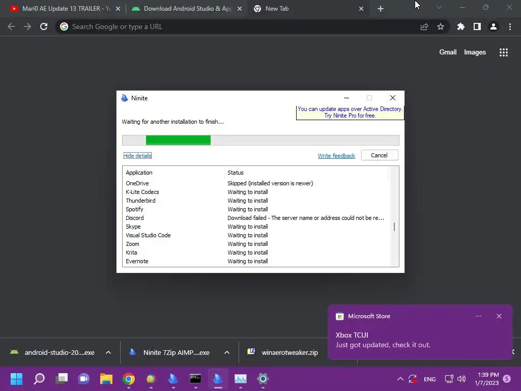The width and height of the screenshot is (521, 391).
Task: Open File Explorer from taskbar
Action: (106, 379)
